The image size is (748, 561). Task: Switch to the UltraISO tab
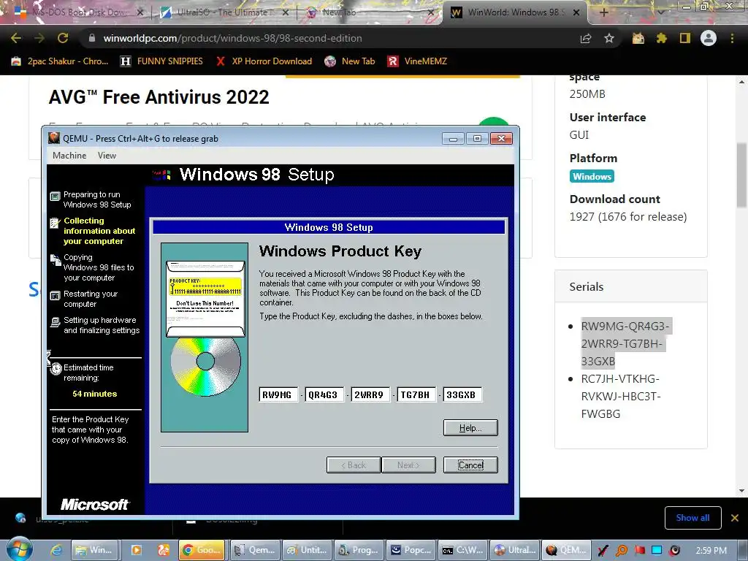coord(223,12)
